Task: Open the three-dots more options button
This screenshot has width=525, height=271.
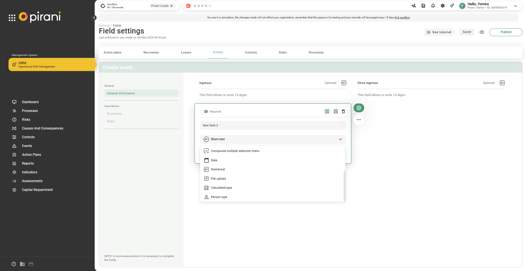Action: [359, 120]
